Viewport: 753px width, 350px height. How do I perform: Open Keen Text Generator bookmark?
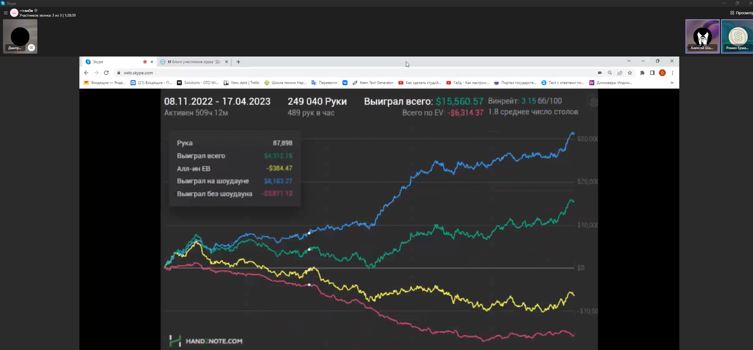(x=373, y=83)
